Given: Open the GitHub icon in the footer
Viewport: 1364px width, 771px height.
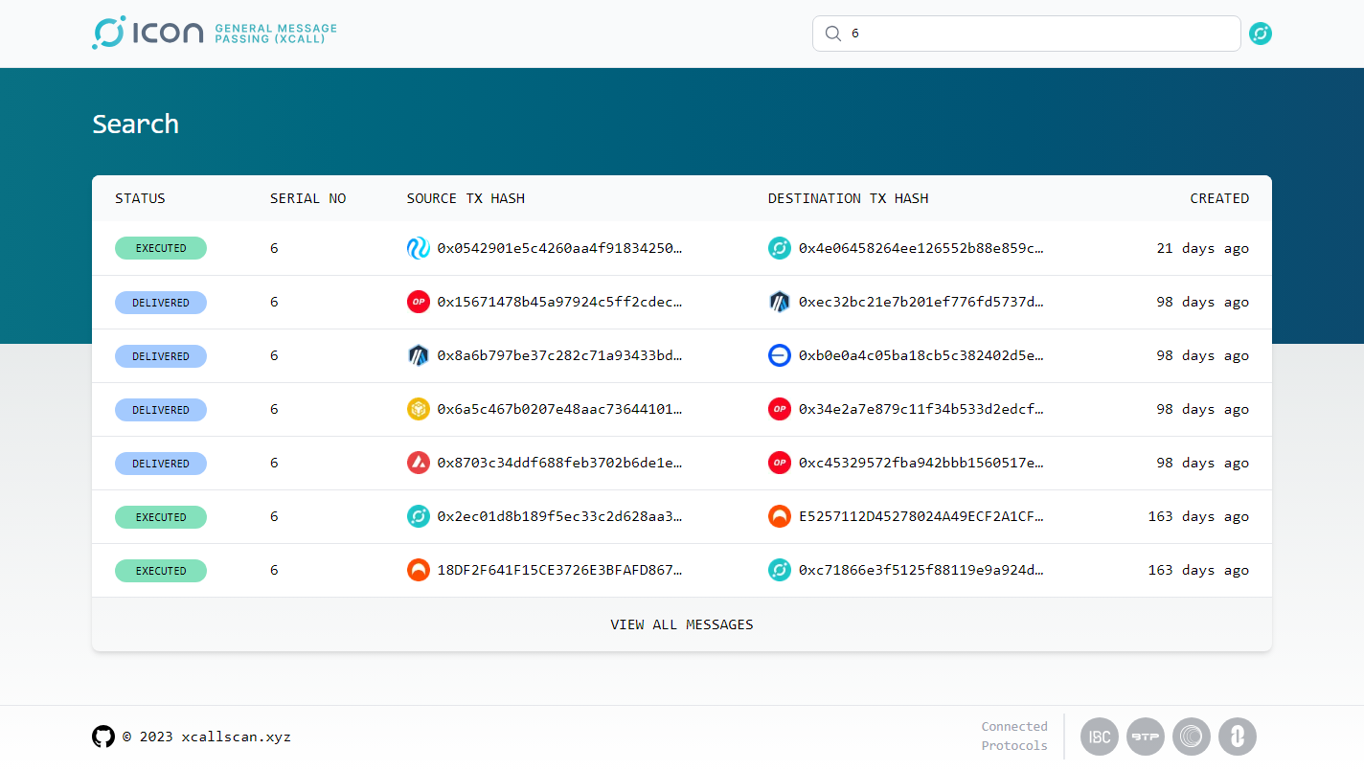Looking at the screenshot, I should point(103,737).
